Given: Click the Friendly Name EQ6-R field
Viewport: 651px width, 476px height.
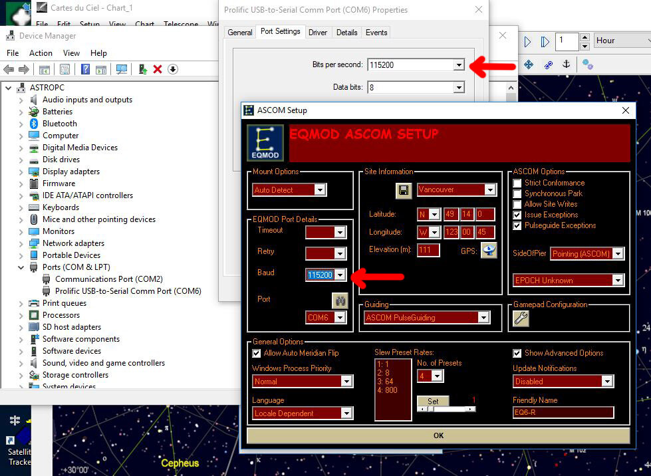Looking at the screenshot, I should pos(563,412).
